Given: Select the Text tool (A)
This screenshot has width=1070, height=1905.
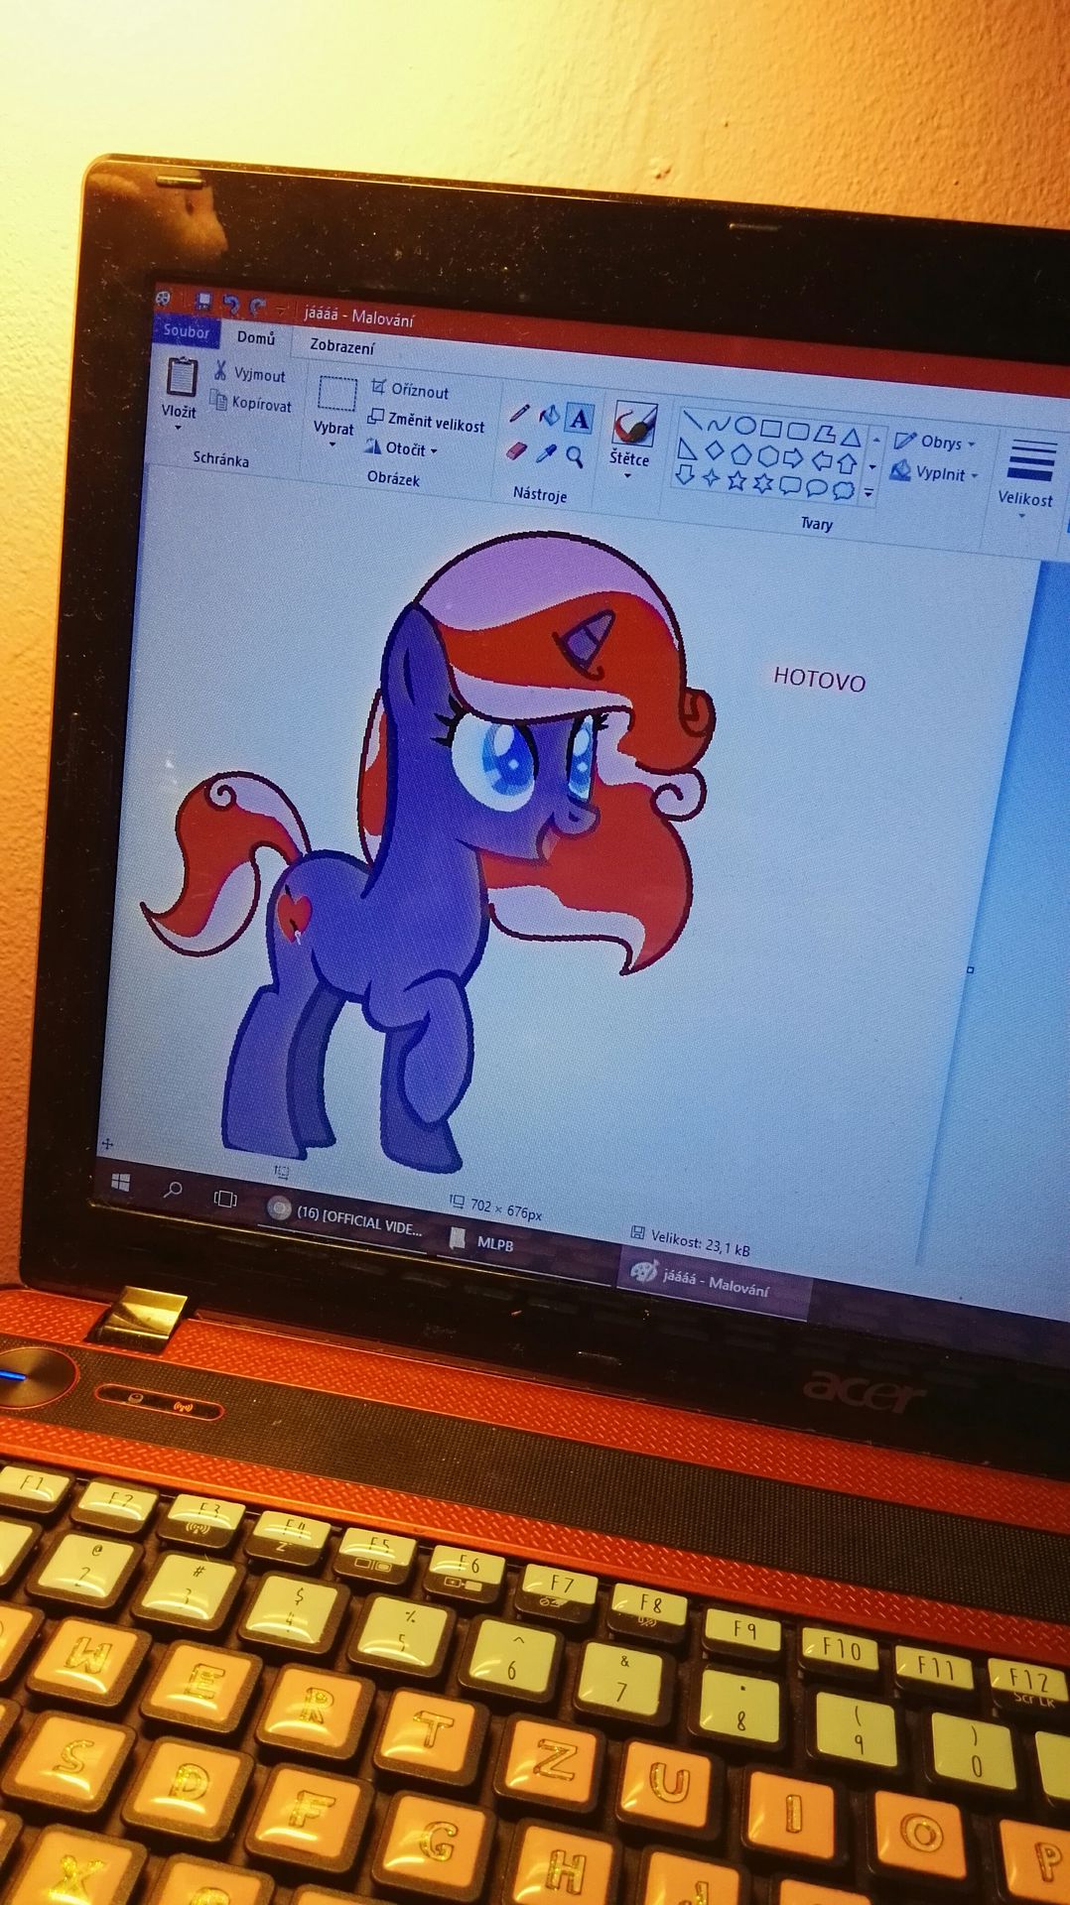Looking at the screenshot, I should pos(580,419).
